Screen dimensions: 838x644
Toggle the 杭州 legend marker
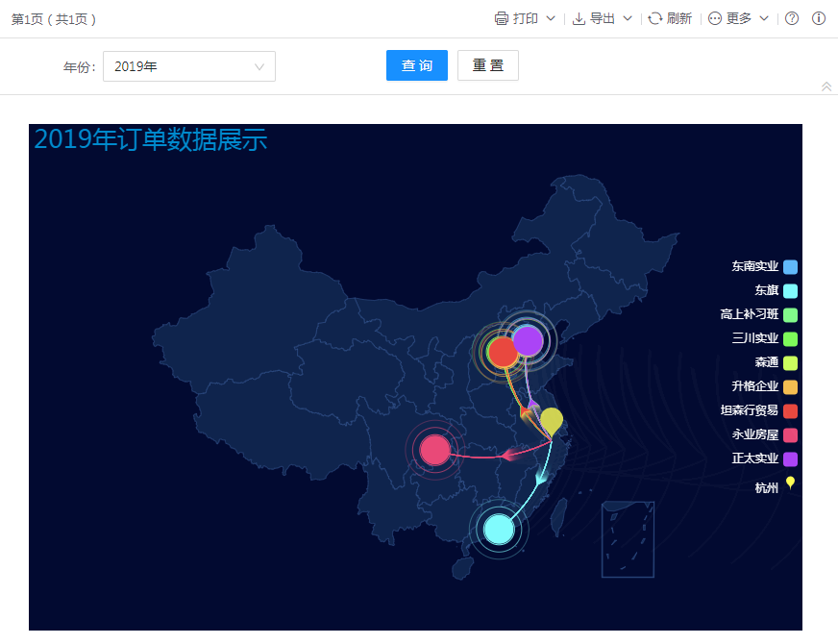click(790, 483)
